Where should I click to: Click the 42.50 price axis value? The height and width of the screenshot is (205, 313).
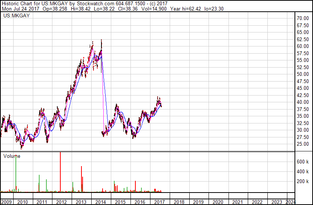(x=303, y=95)
